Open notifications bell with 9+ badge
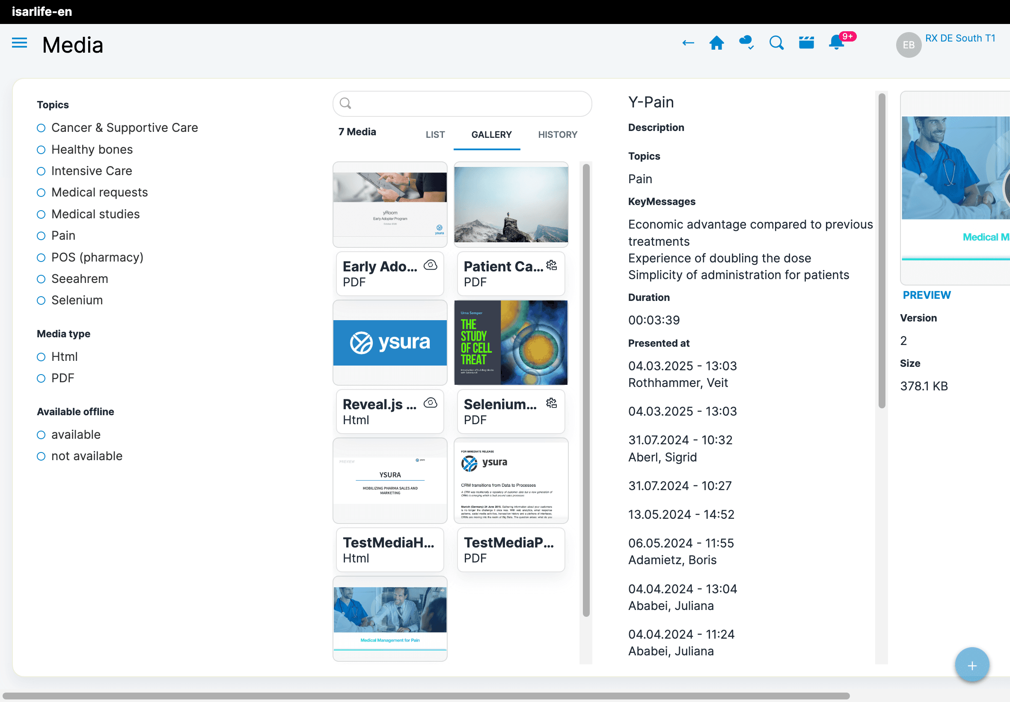Screen dimensions: 1010x702 coord(836,43)
